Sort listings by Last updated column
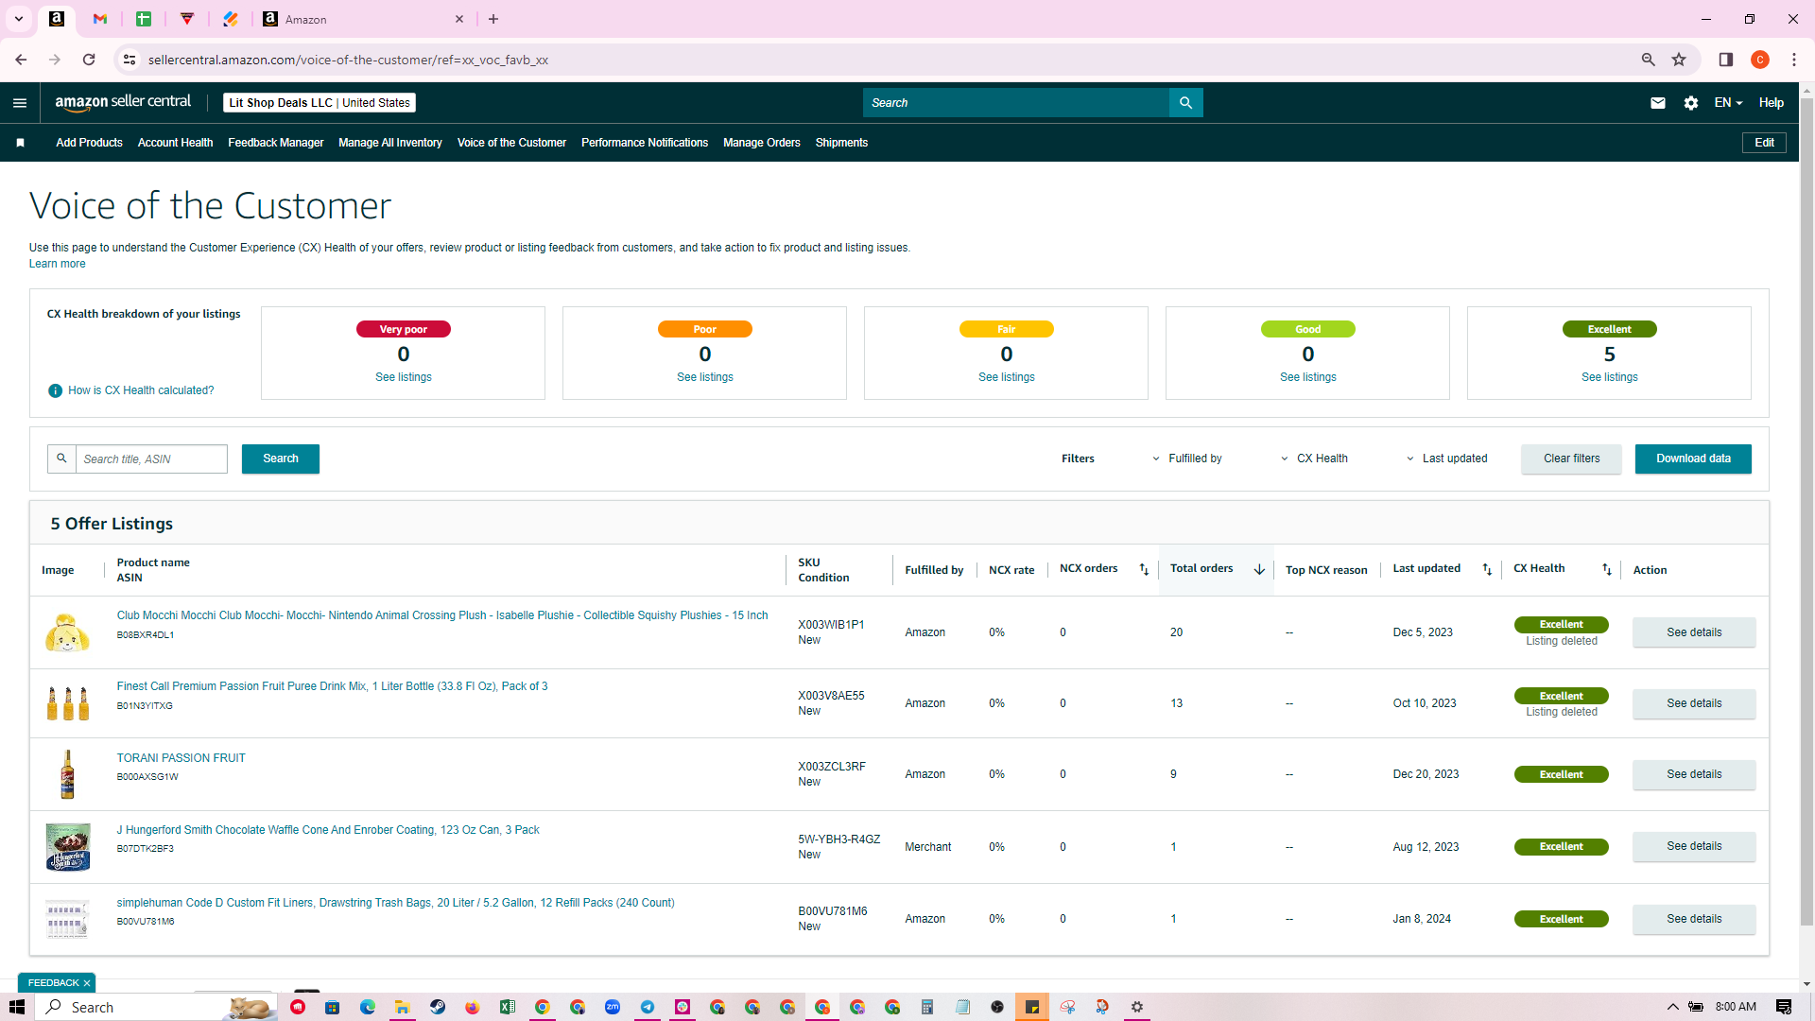This screenshot has height=1021, width=1815. 1487,569
